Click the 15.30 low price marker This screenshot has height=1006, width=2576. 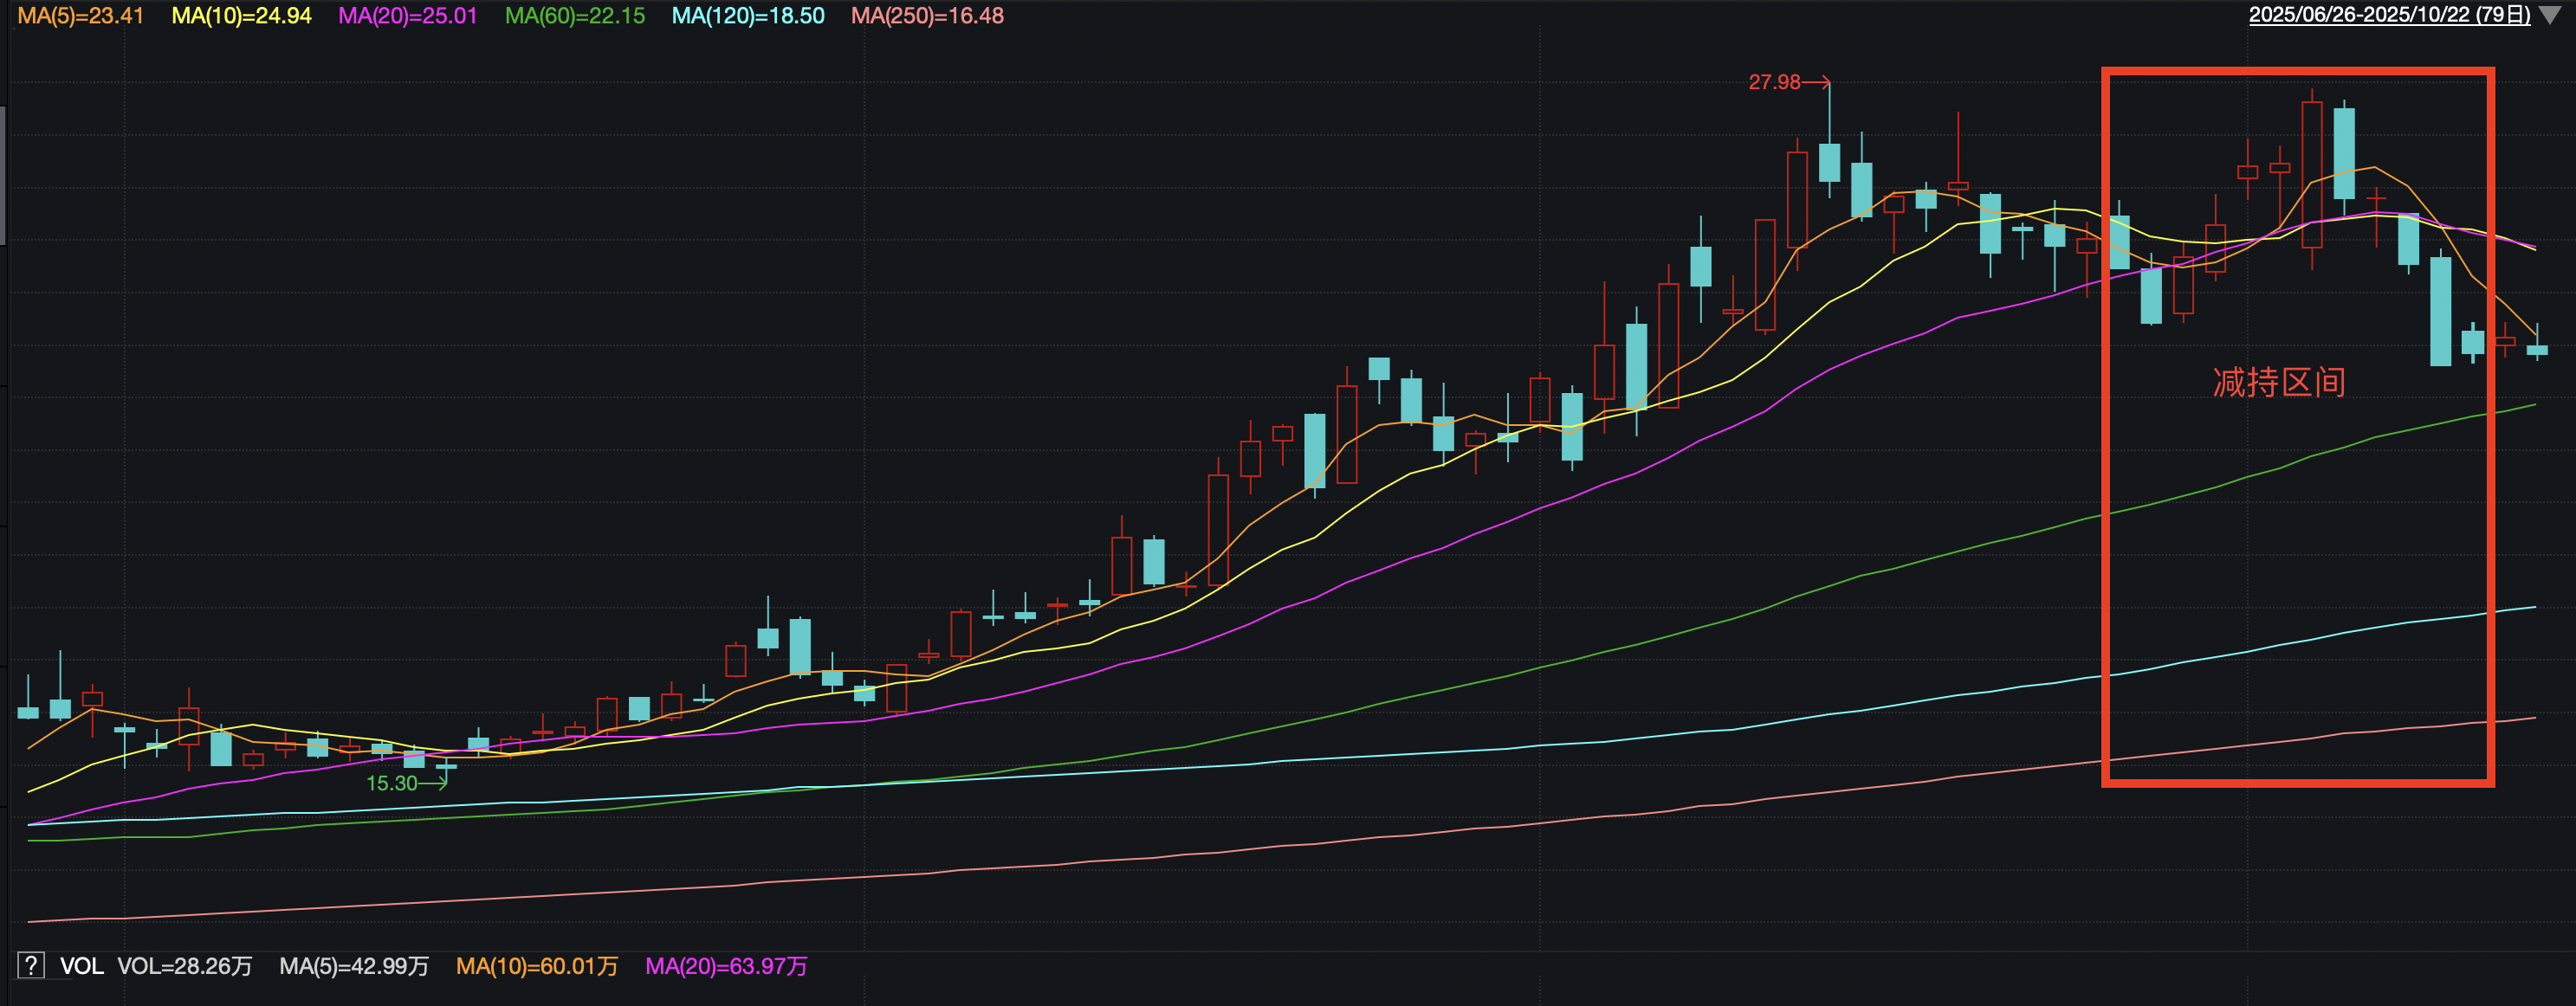pos(391,783)
